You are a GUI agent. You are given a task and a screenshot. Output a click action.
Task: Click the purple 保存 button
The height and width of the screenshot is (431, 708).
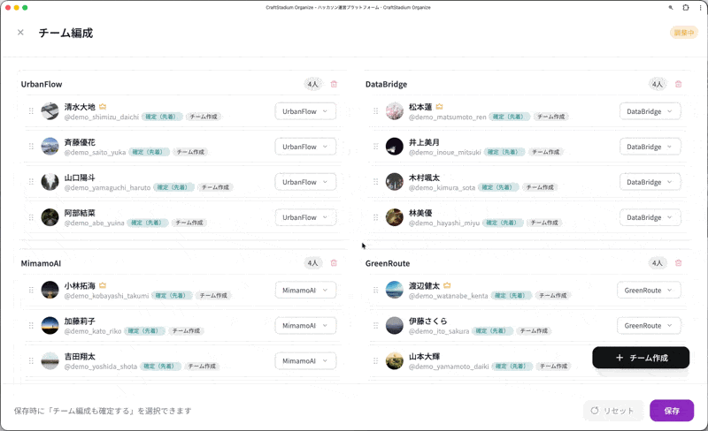pyautogui.click(x=672, y=411)
